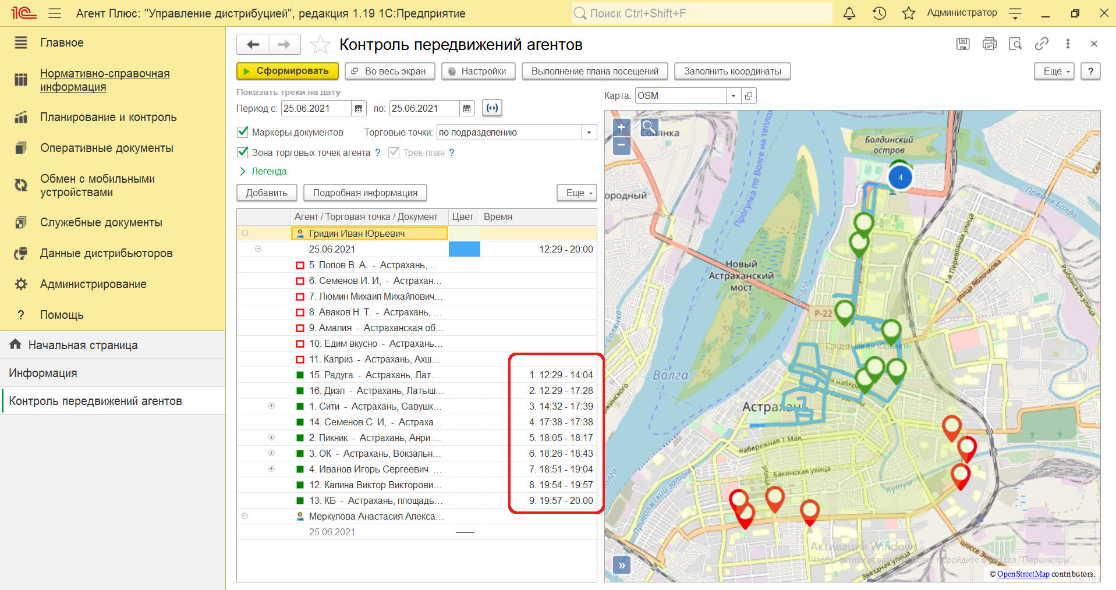Open help for Зона торговых точек агента
The image size is (1116, 590).
tap(378, 152)
